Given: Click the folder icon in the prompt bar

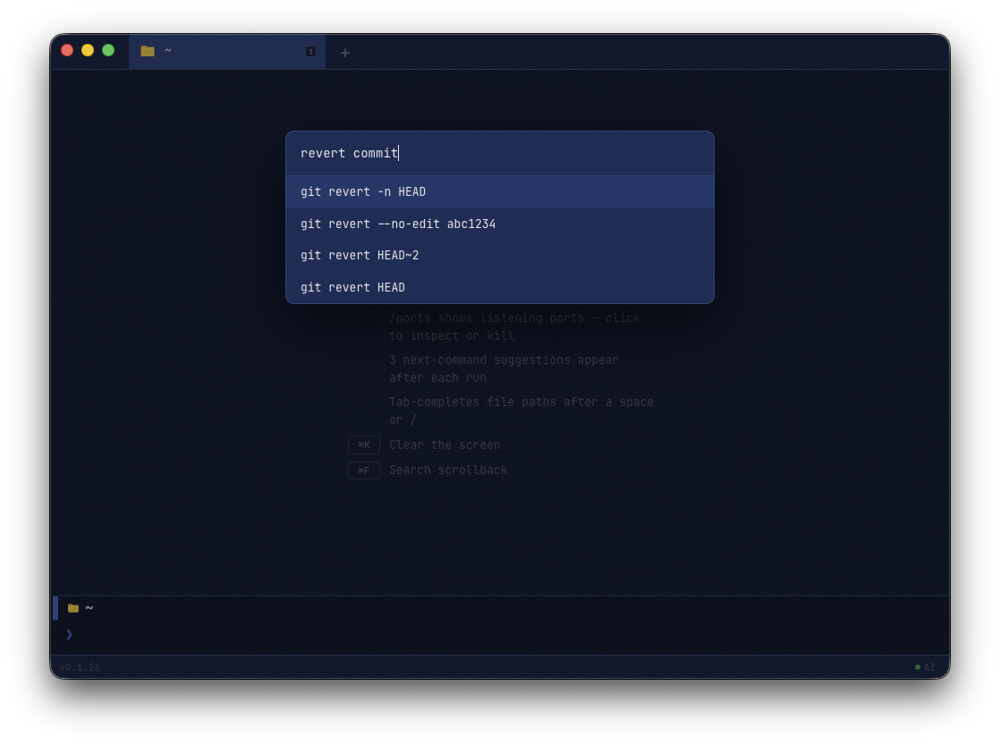Looking at the screenshot, I should click(73, 608).
